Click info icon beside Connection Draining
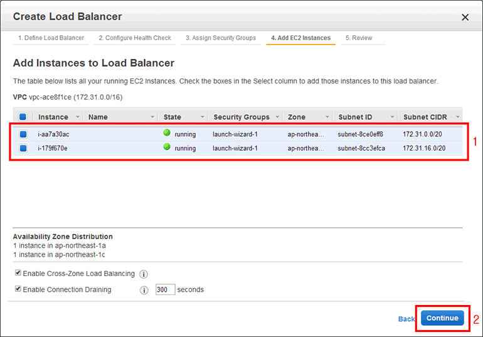The width and height of the screenshot is (483, 337). (x=144, y=290)
